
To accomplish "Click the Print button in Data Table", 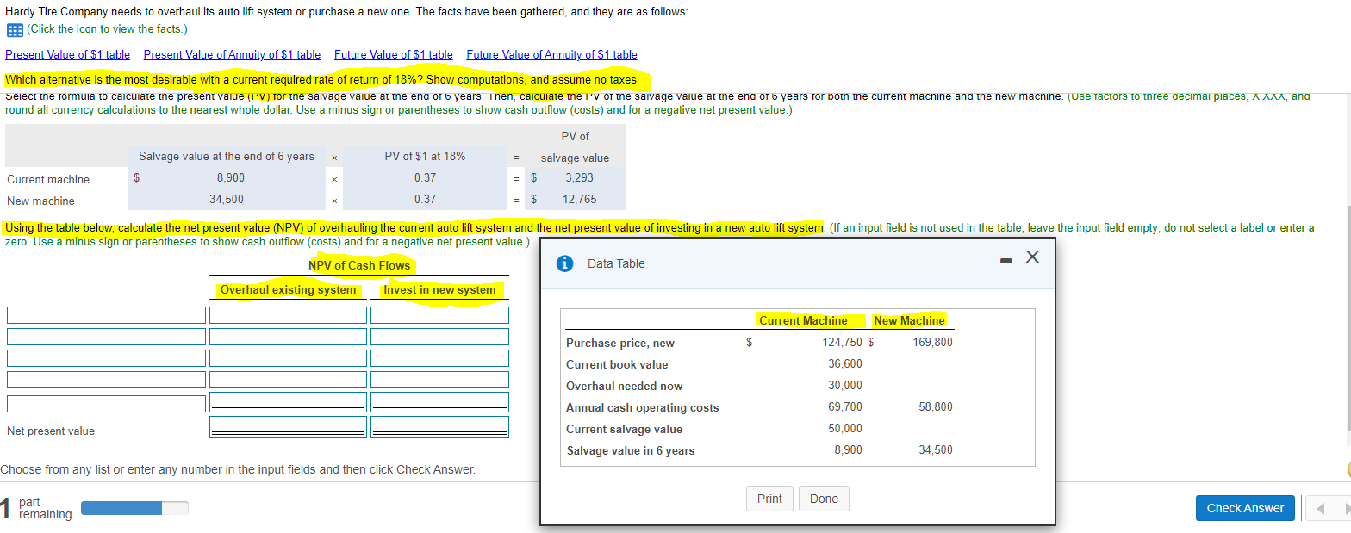I will click(769, 499).
